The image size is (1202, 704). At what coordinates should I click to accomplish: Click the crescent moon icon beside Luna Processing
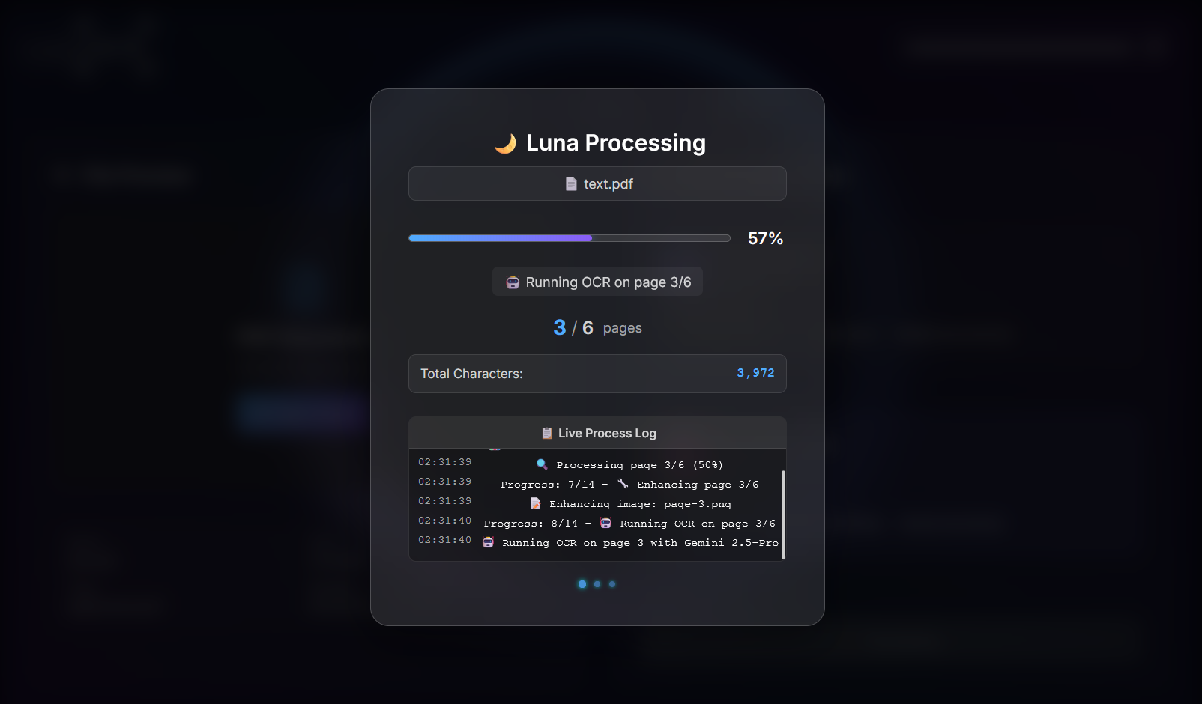click(x=506, y=143)
